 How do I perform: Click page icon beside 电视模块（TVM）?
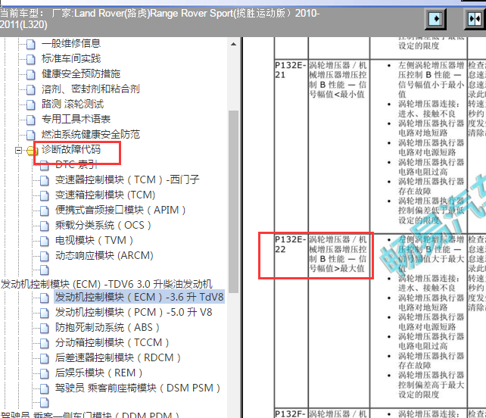45,242
